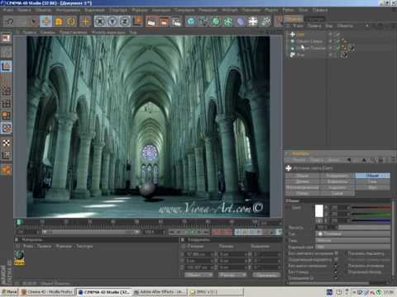Viewport: 397px width, 297px height.
Task: Select the Фон object in Object manager
Action: (x=300, y=54)
